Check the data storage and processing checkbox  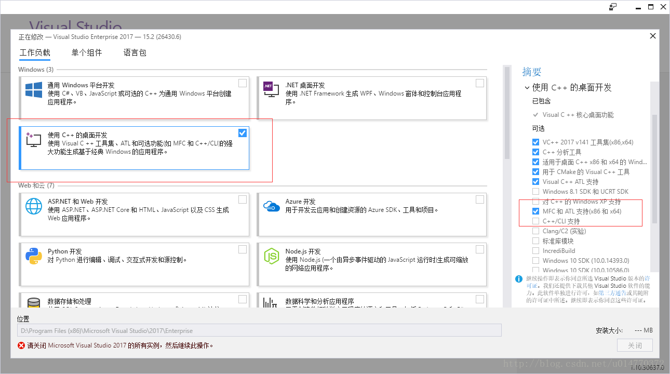coord(243,299)
